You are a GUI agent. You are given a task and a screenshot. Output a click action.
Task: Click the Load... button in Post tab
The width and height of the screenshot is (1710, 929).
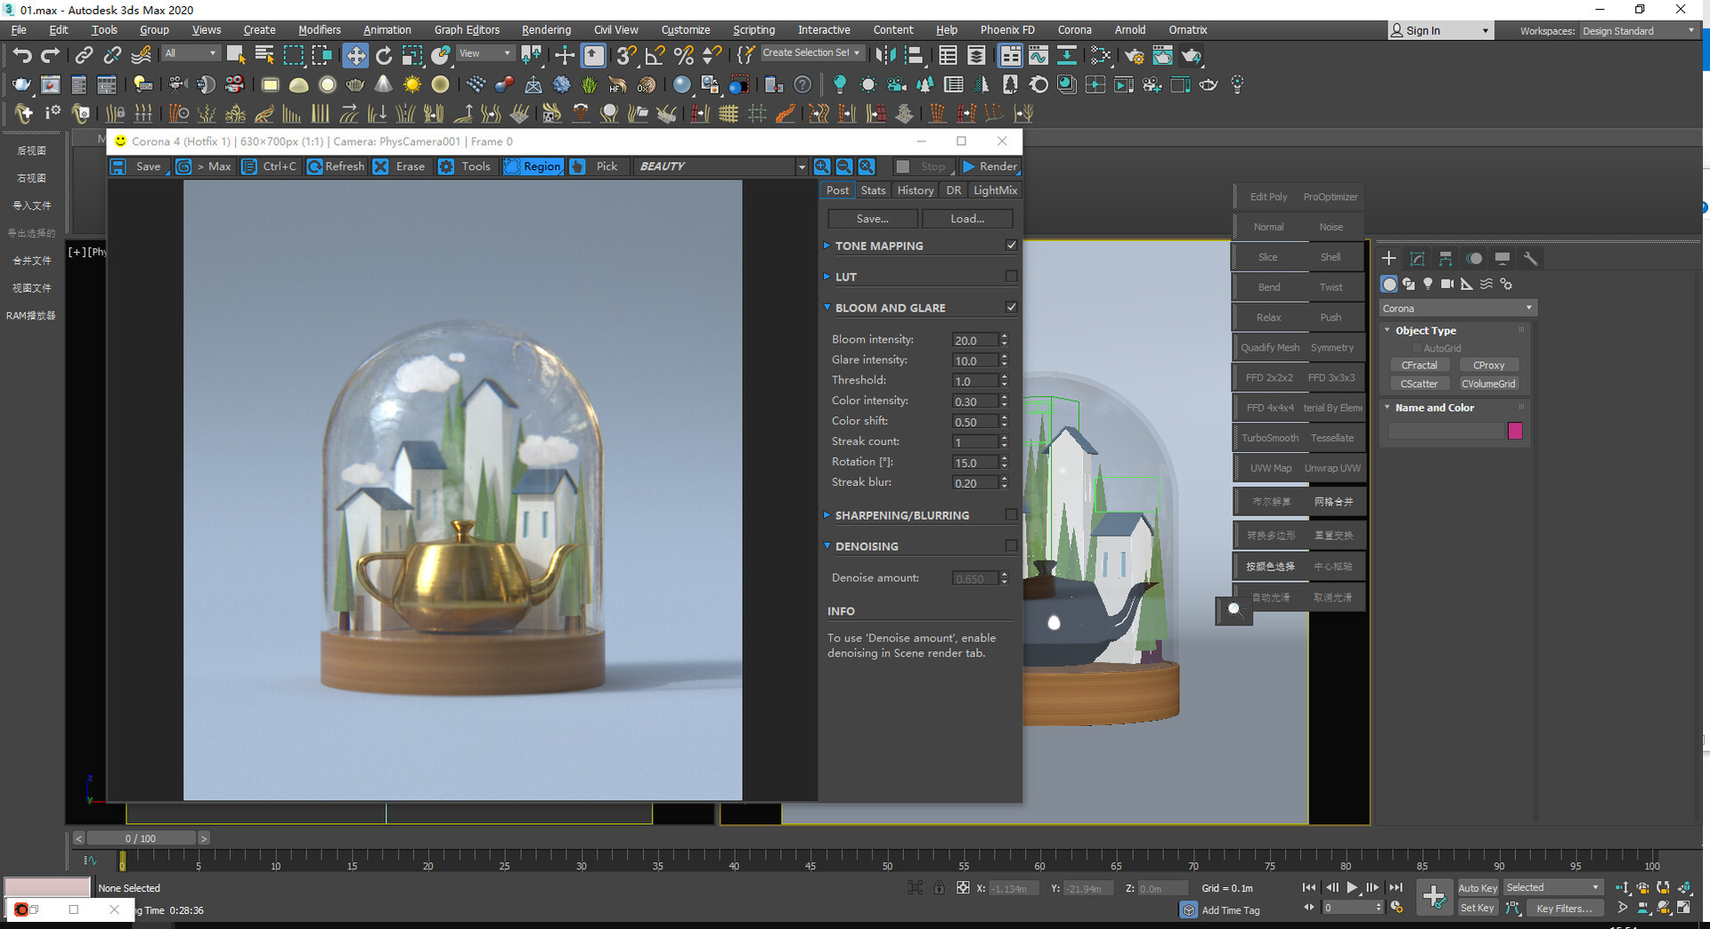(967, 219)
